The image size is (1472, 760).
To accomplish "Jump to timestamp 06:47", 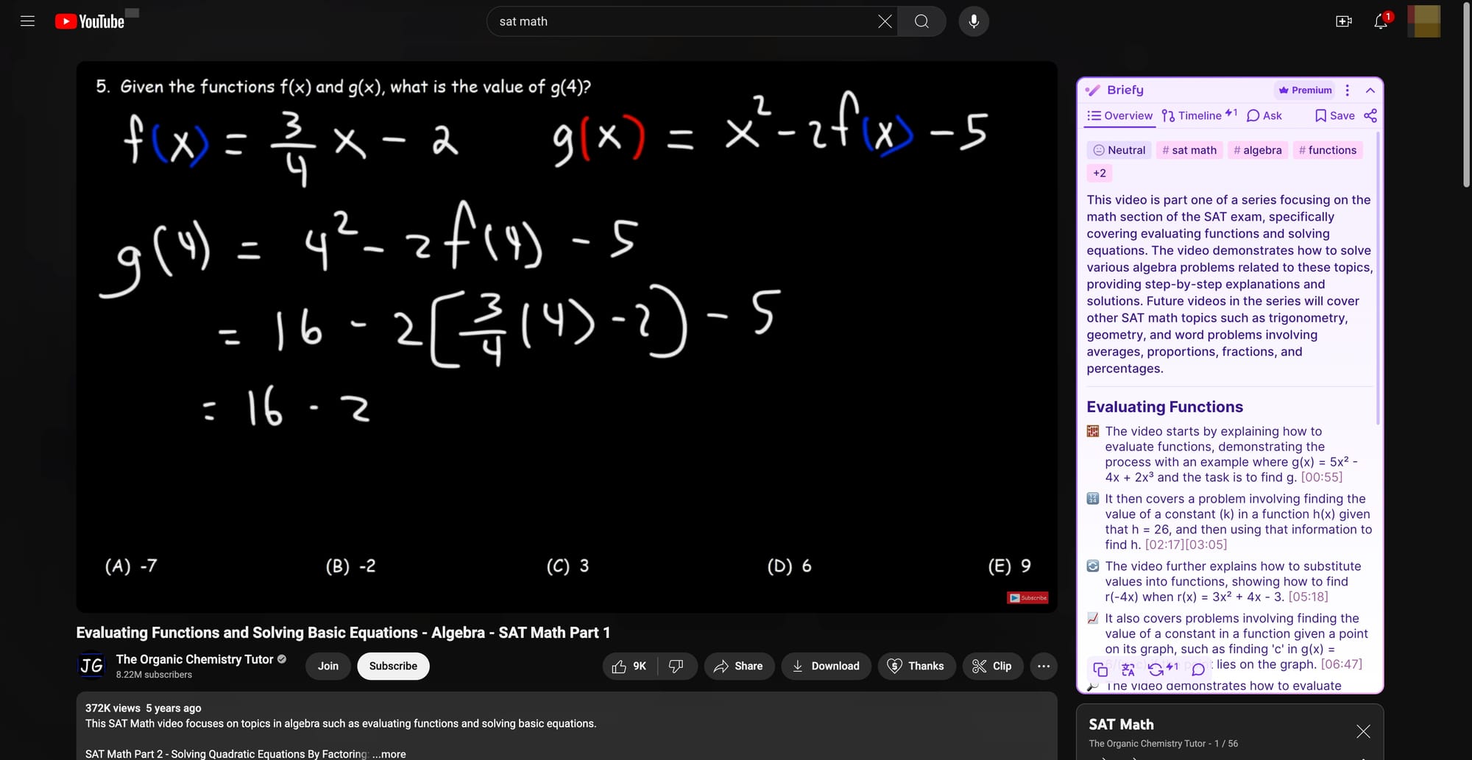I will [x=1342, y=664].
